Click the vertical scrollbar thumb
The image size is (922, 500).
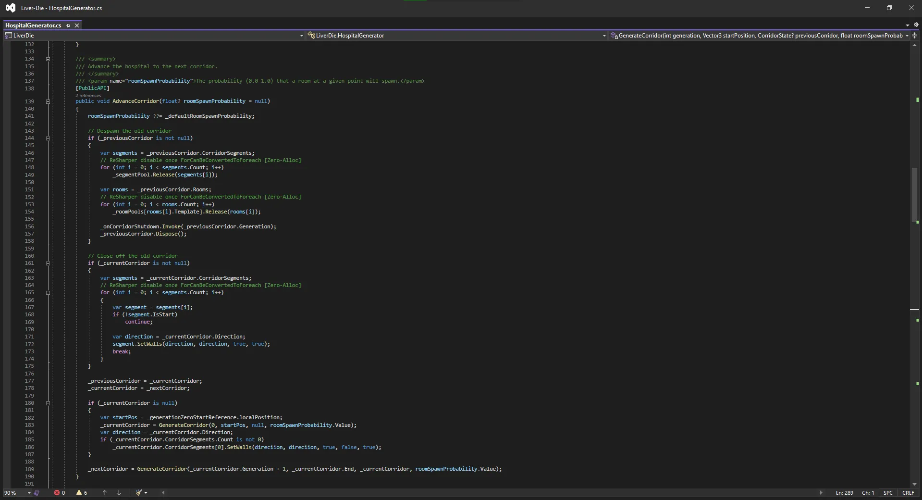click(x=914, y=195)
